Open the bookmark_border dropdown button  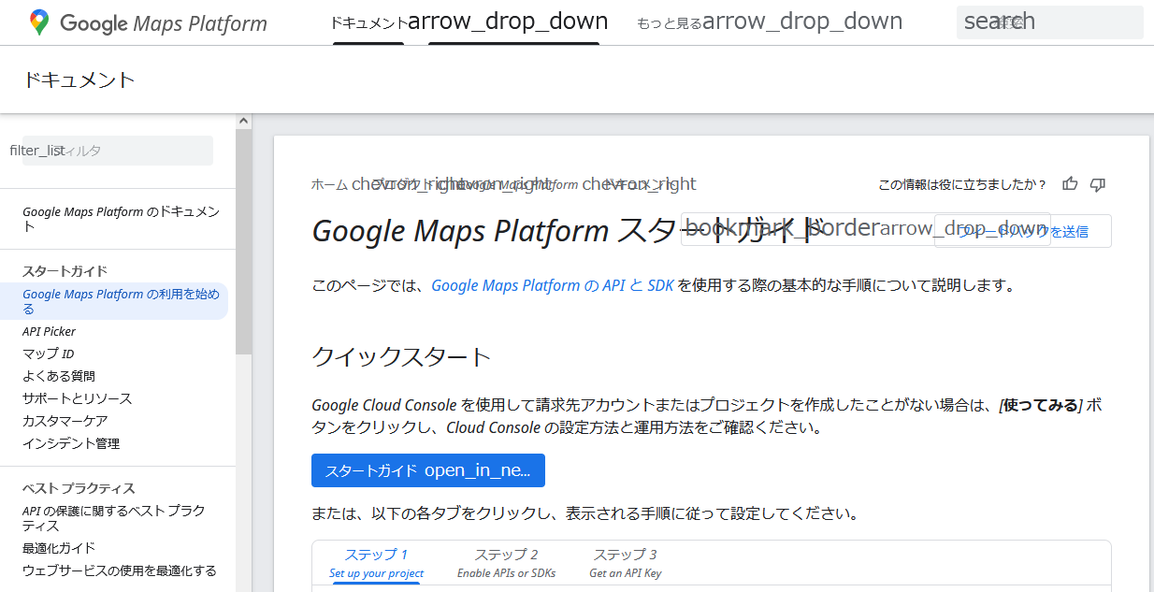click(x=865, y=229)
